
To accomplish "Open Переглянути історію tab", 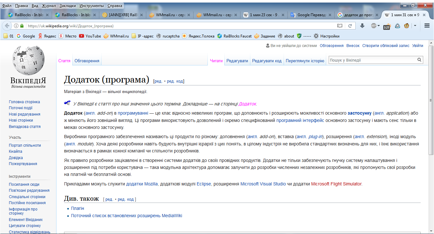I will coord(305,61).
